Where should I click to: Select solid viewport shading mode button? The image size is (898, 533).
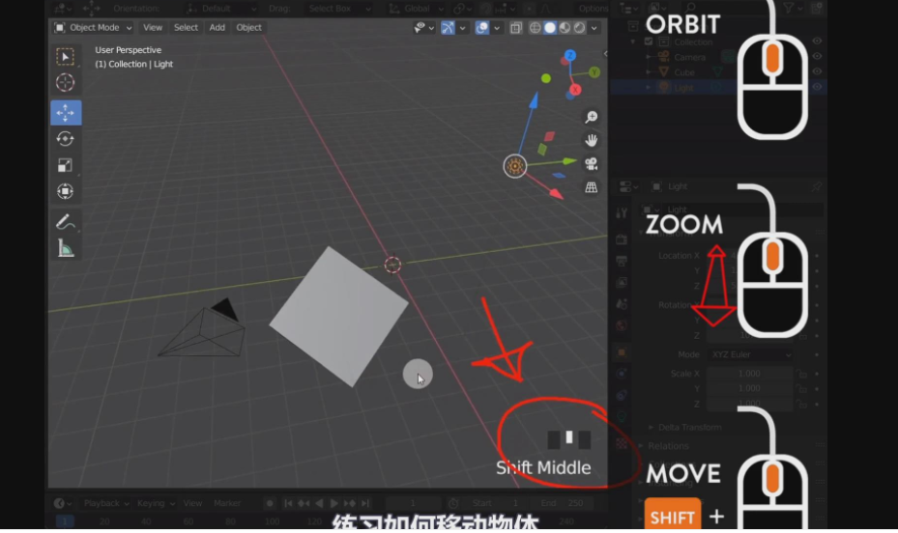click(x=550, y=28)
